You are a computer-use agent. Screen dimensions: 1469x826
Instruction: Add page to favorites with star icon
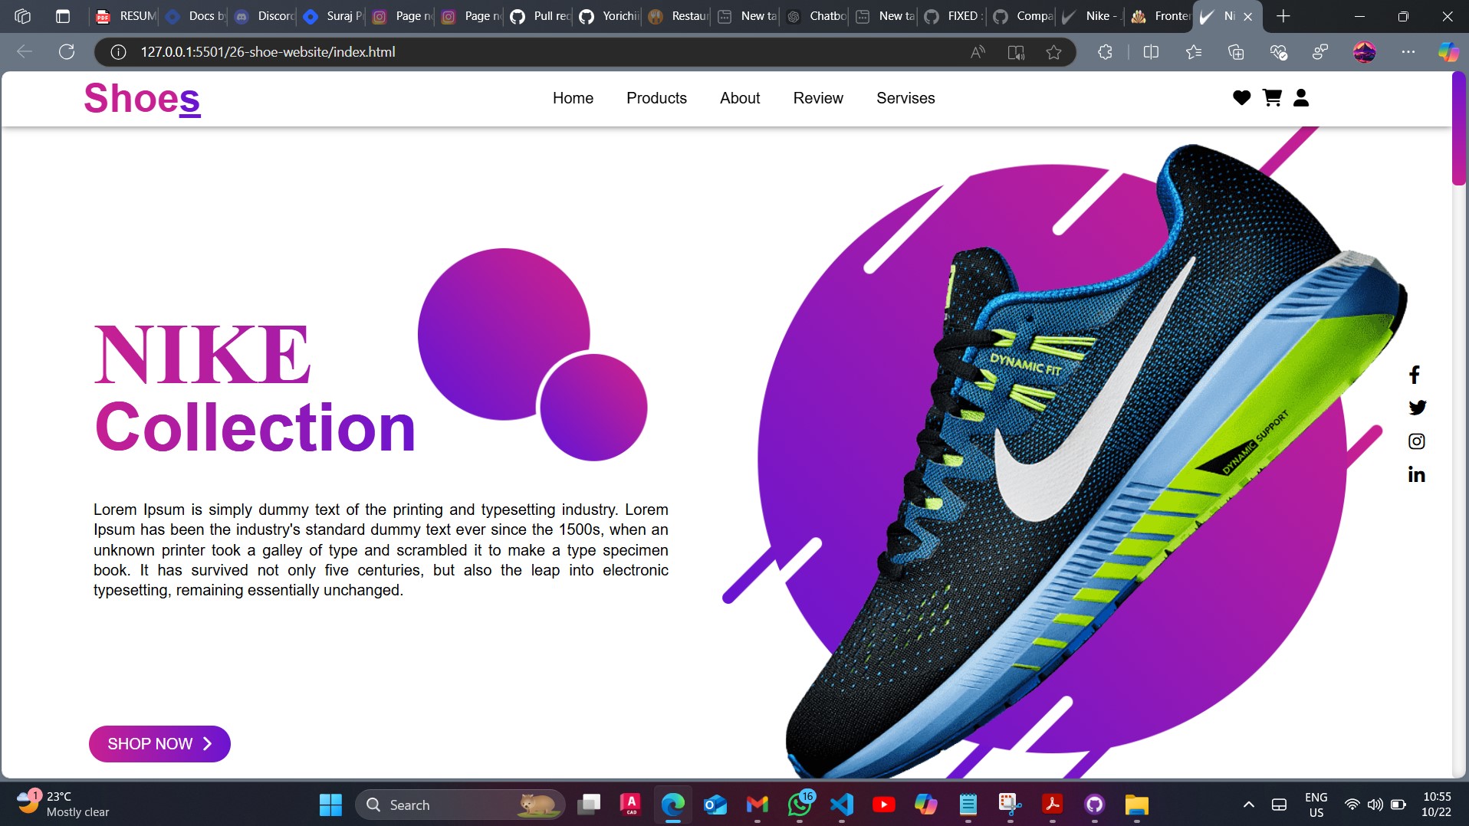click(x=1054, y=52)
